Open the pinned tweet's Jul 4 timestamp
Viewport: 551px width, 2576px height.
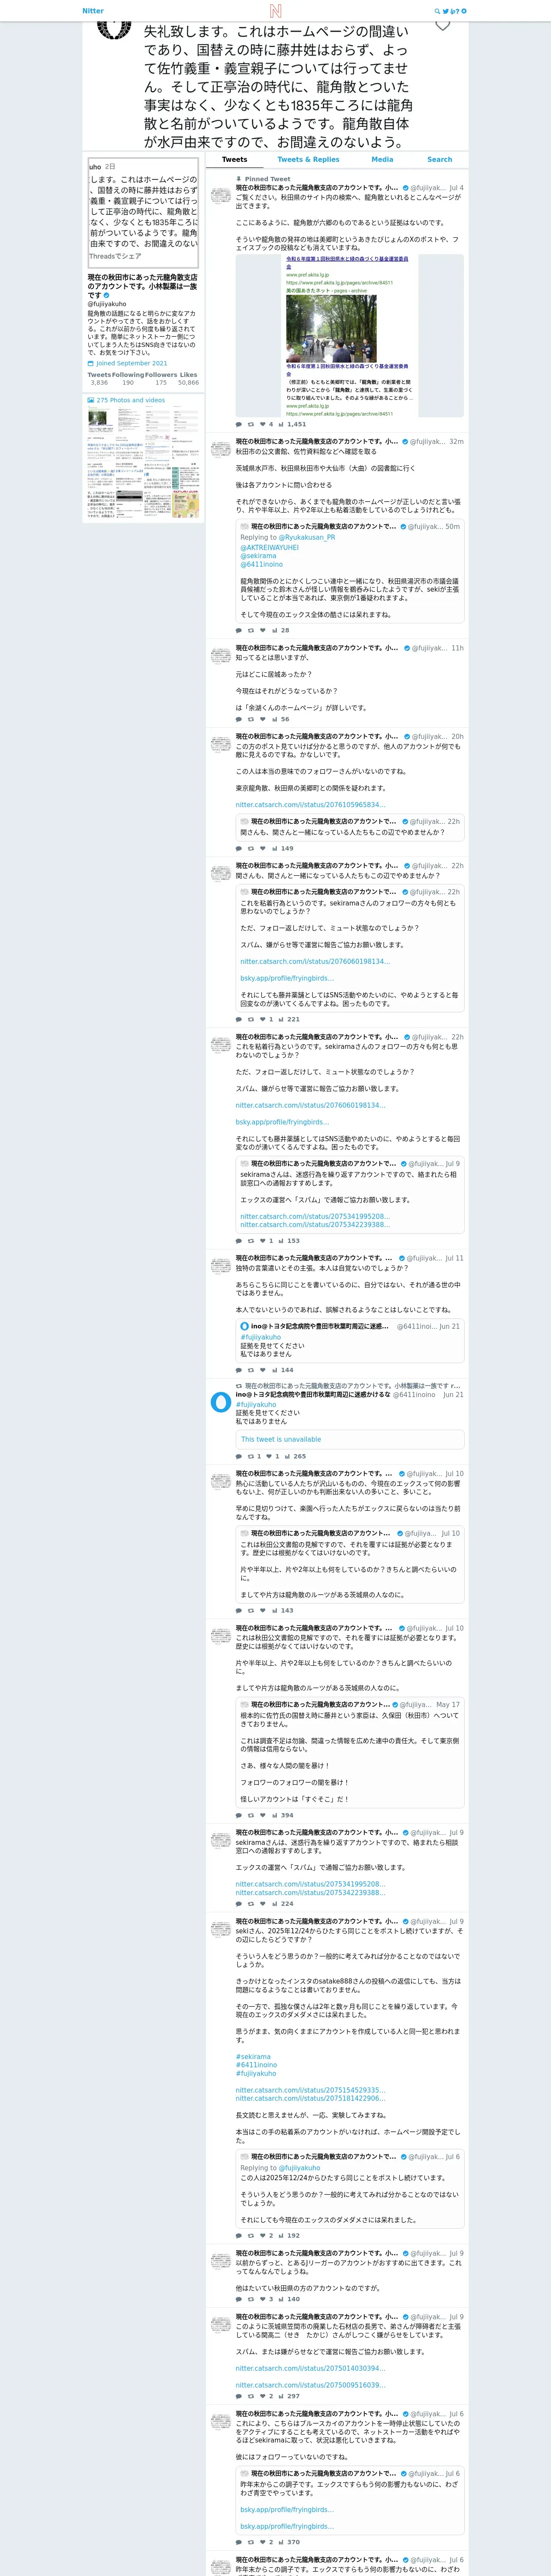(456, 188)
